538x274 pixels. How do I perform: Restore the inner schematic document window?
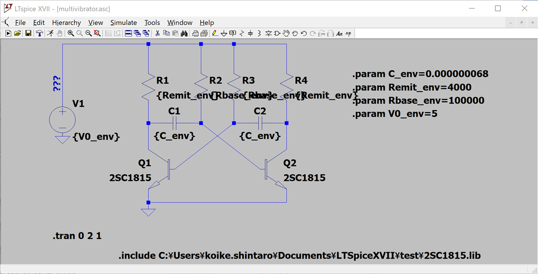click(x=521, y=22)
